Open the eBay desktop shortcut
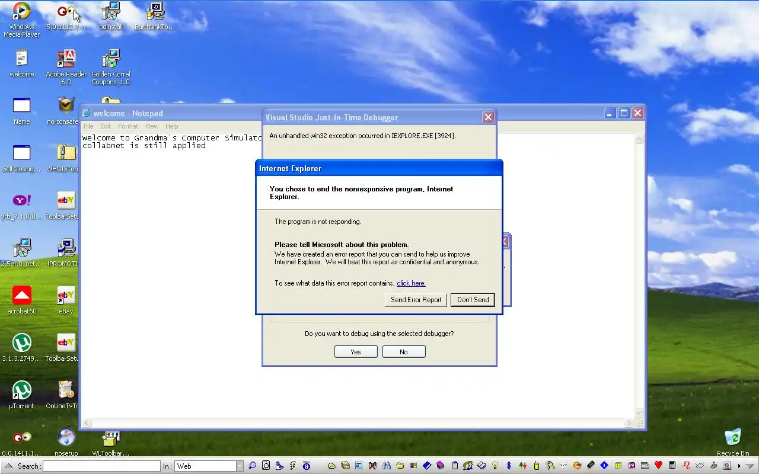 [66, 300]
